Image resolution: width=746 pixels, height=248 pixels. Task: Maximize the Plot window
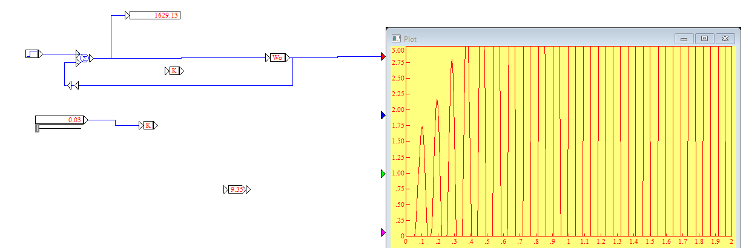pyautogui.click(x=704, y=39)
